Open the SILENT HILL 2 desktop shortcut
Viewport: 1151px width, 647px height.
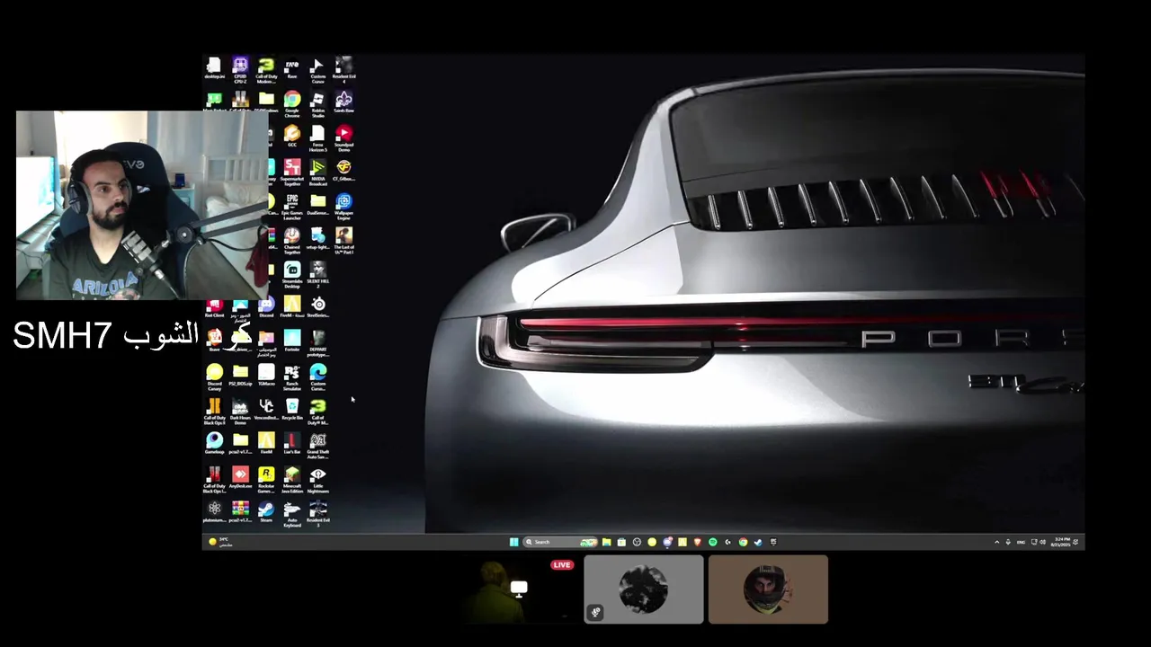click(318, 276)
